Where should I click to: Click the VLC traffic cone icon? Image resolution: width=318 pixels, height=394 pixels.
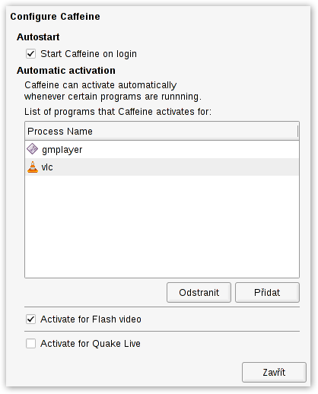(x=33, y=167)
